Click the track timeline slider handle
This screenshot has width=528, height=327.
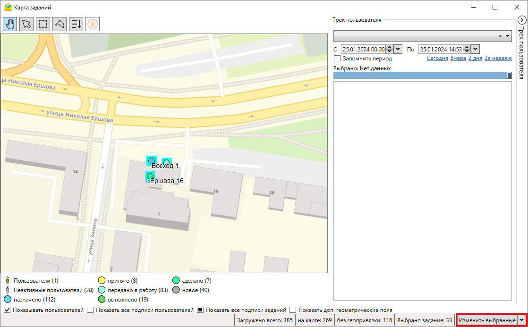pos(510,75)
